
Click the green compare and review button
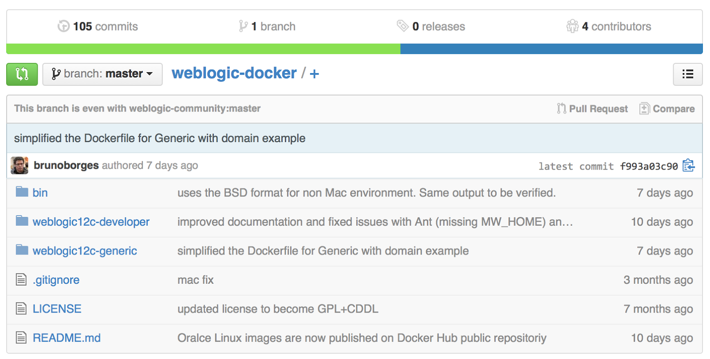pyautogui.click(x=22, y=74)
